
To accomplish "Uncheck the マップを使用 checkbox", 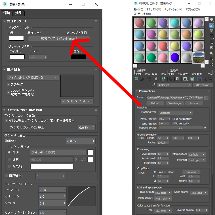I will (x=68, y=33).
